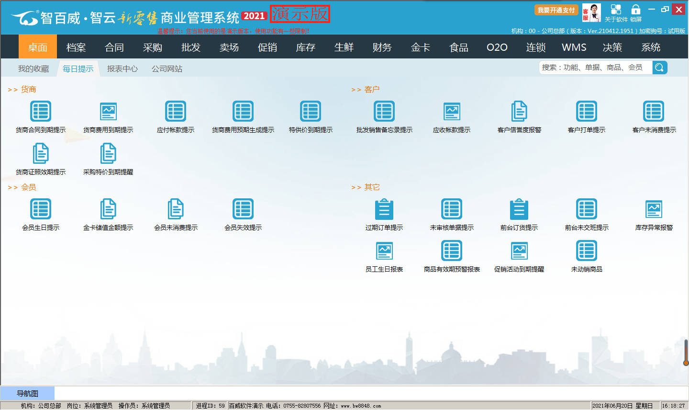
Task: Open the 采购 menu
Action: pyautogui.click(x=153, y=47)
